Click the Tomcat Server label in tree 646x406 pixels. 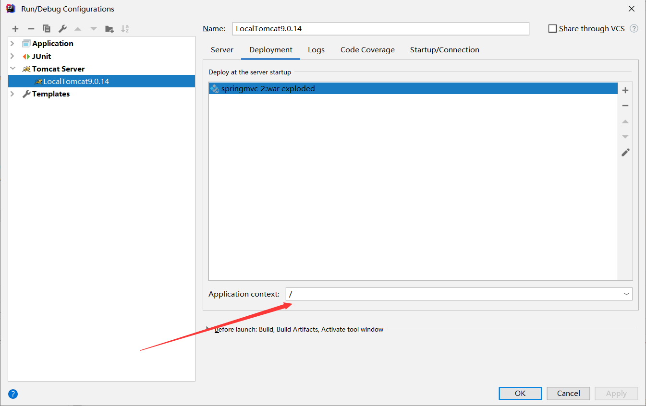click(59, 69)
